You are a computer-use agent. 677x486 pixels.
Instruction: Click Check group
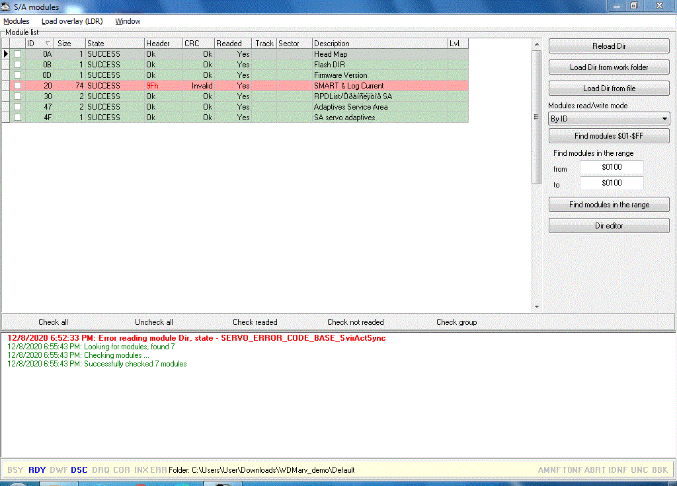pos(456,322)
